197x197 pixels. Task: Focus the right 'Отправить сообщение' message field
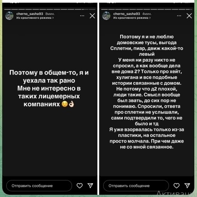(x=136, y=186)
